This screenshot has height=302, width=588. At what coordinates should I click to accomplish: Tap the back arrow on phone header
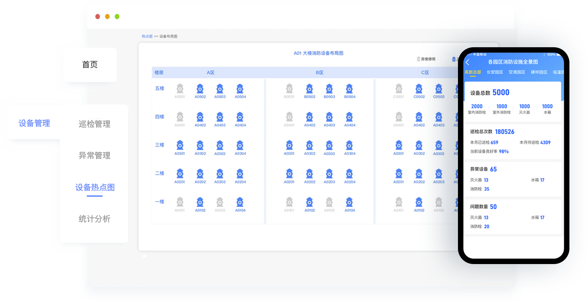click(x=468, y=62)
